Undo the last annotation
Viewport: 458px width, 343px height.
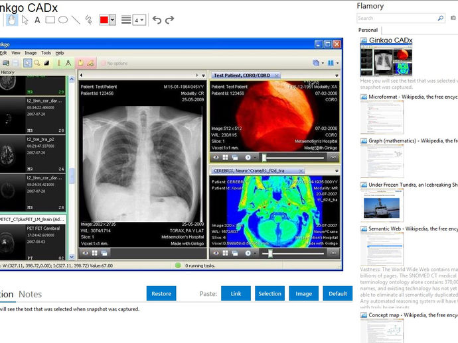[x=157, y=20]
